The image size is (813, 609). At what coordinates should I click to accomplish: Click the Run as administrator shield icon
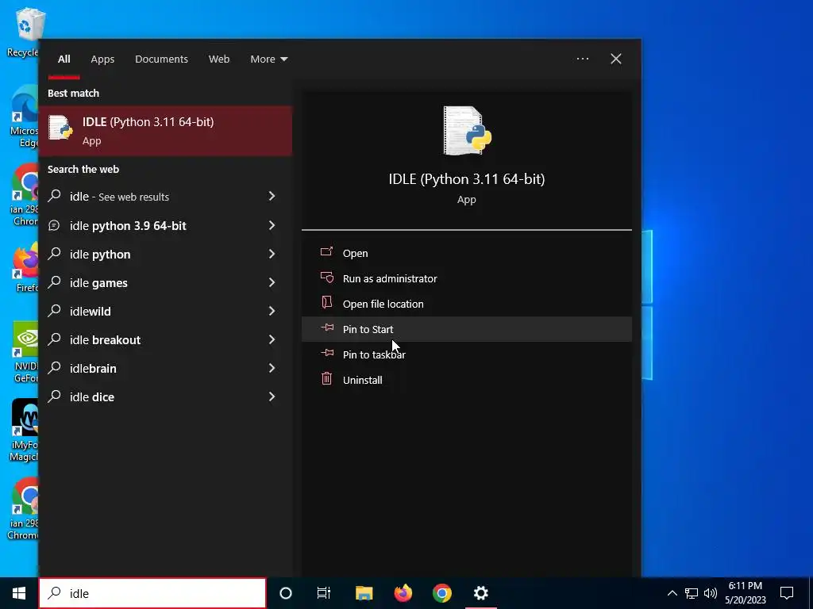(326, 278)
